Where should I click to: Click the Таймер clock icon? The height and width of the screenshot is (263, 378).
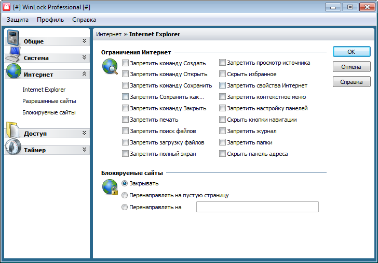pyautogui.click(x=14, y=147)
